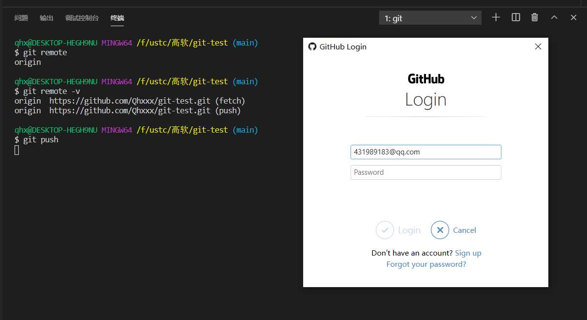Open the 'Forgot your password?' link
This screenshot has height=320, width=587.
click(x=426, y=264)
